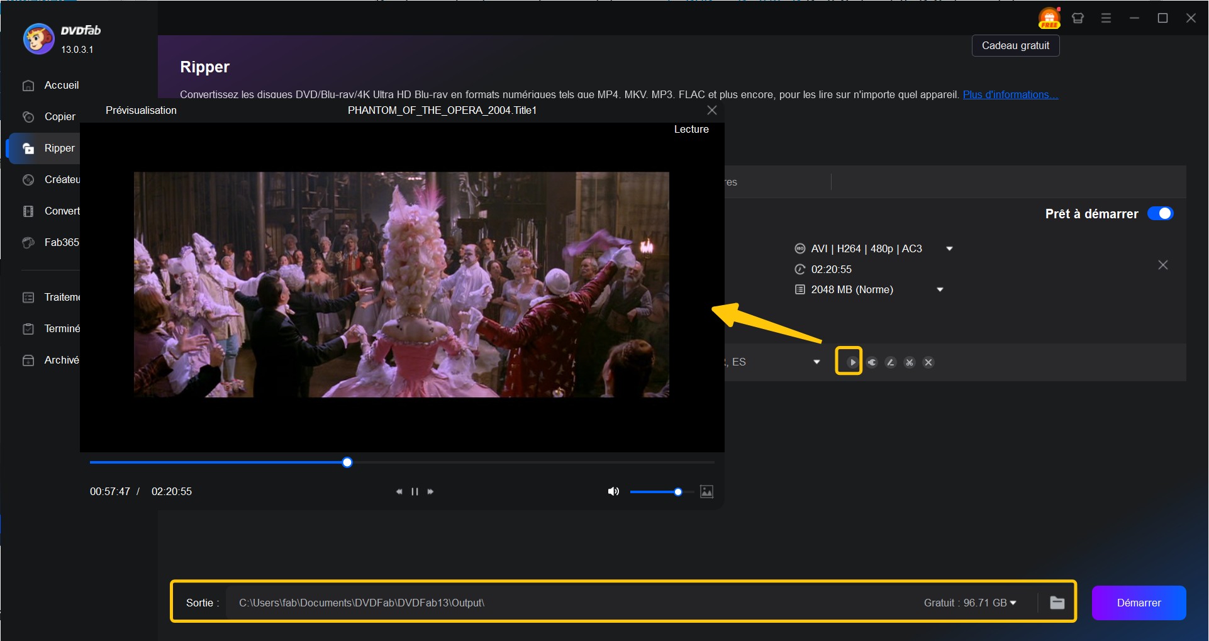The height and width of the screenshot is (641, 1209).
Task: Click the Lecture label in preview
Action: pyautogui.click(x=691, y=129)
